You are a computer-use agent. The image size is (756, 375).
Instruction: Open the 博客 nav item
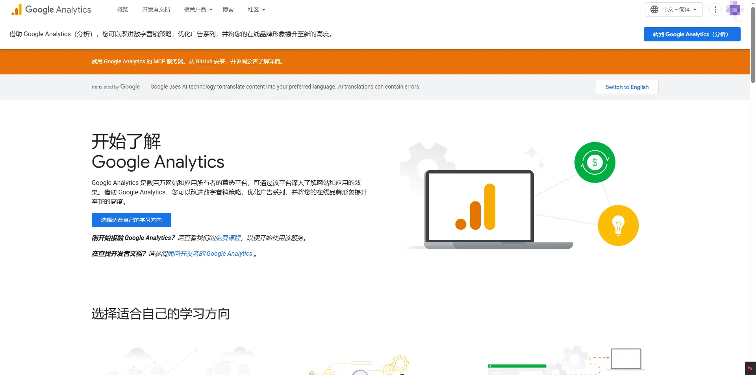(x=228, y=9)
